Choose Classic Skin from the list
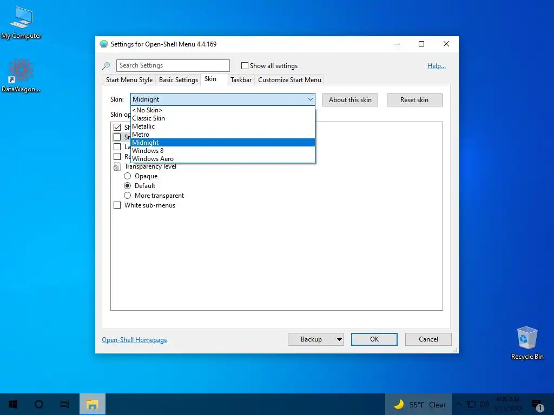This screenshot has height=415, width=554. pyautogui.click(x=222, y=118)
